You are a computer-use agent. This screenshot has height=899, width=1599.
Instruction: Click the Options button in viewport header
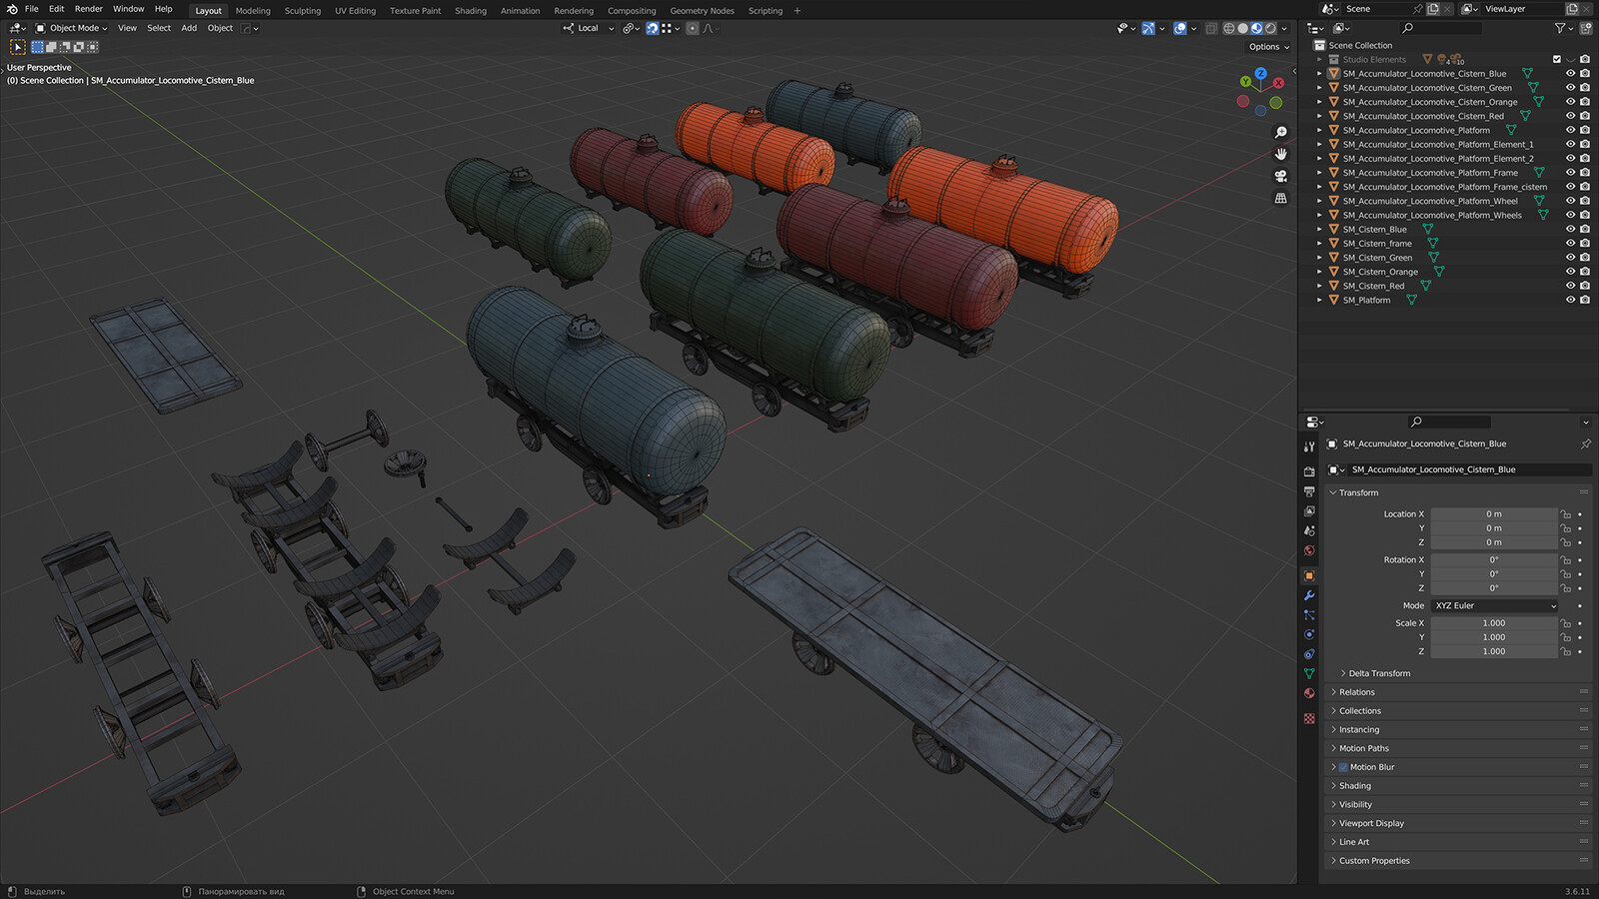(x=1268, y=47)
